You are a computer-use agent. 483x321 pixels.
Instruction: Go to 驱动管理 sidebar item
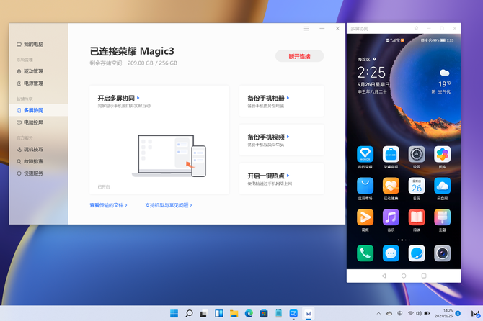coord(33,71)
